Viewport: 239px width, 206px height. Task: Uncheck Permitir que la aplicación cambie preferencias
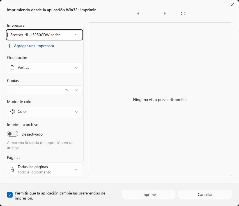[x=10, y=195]
